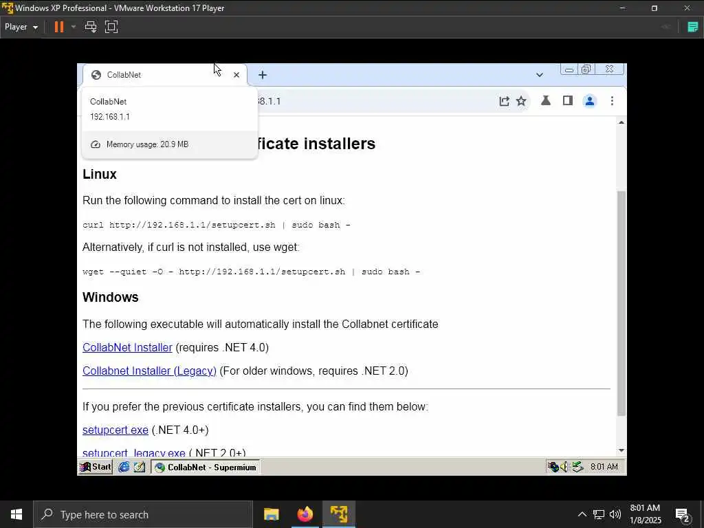Open Firefox from host taskbar
Image resolution: width=704 pixels, height=528 pixels.
coord(305,514)
